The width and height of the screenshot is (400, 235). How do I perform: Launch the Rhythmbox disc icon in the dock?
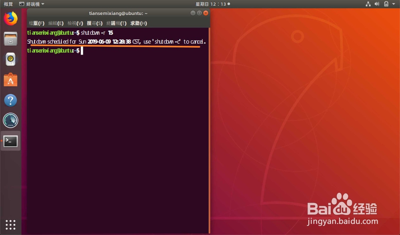pos(10,59)
